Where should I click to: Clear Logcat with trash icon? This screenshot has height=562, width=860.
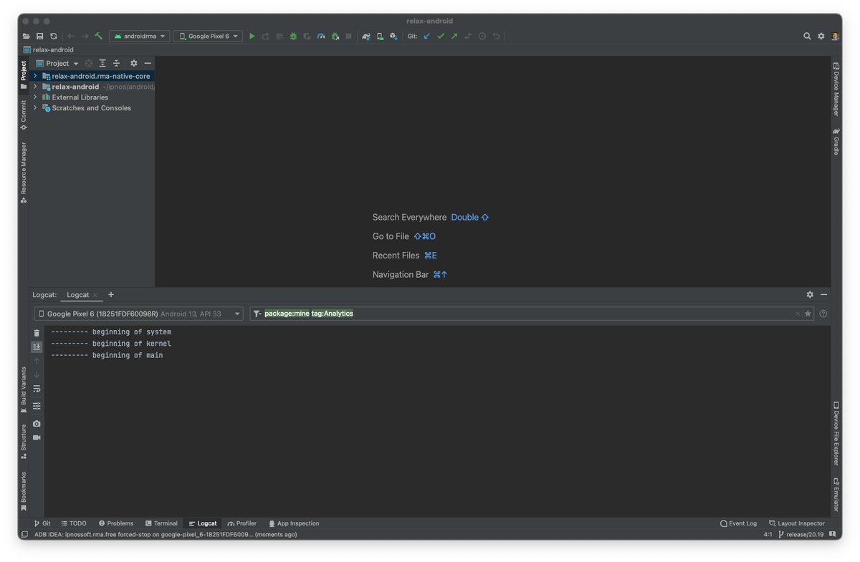[x=37, y=333]
